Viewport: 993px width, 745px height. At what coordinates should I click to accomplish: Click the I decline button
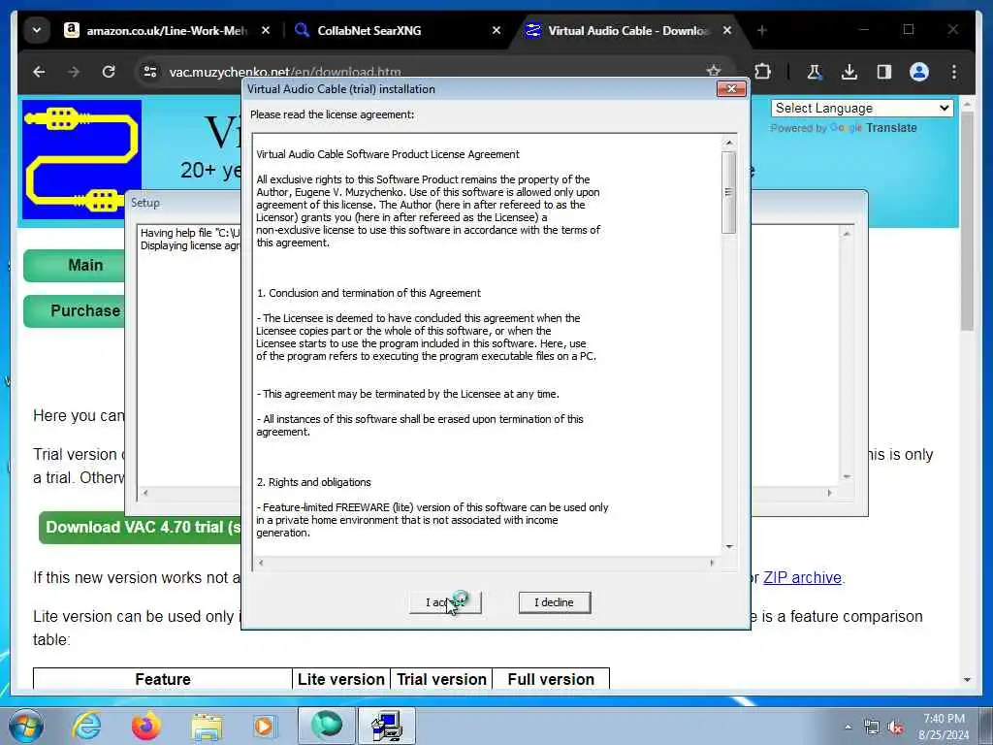coord(554,601)
